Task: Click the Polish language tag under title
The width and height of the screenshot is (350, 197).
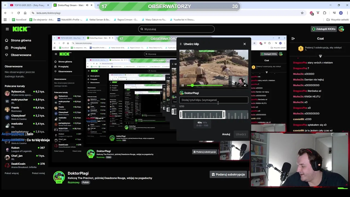Action: pyautogui.click(x=86, y=182)
